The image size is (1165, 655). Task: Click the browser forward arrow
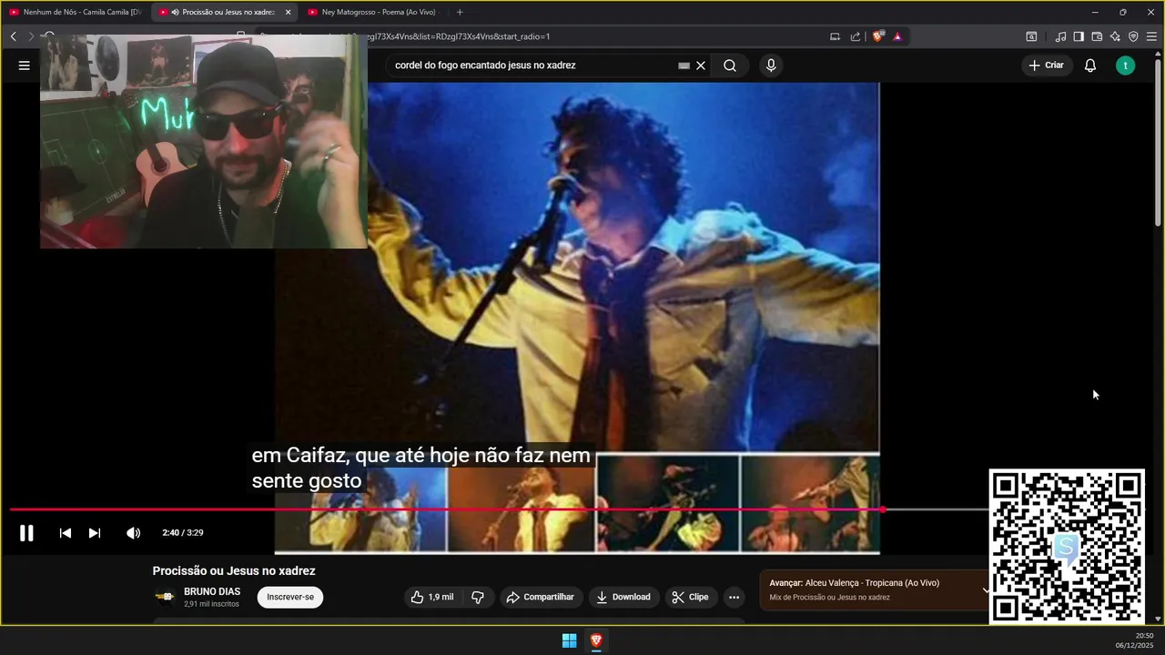pos(30,36)
